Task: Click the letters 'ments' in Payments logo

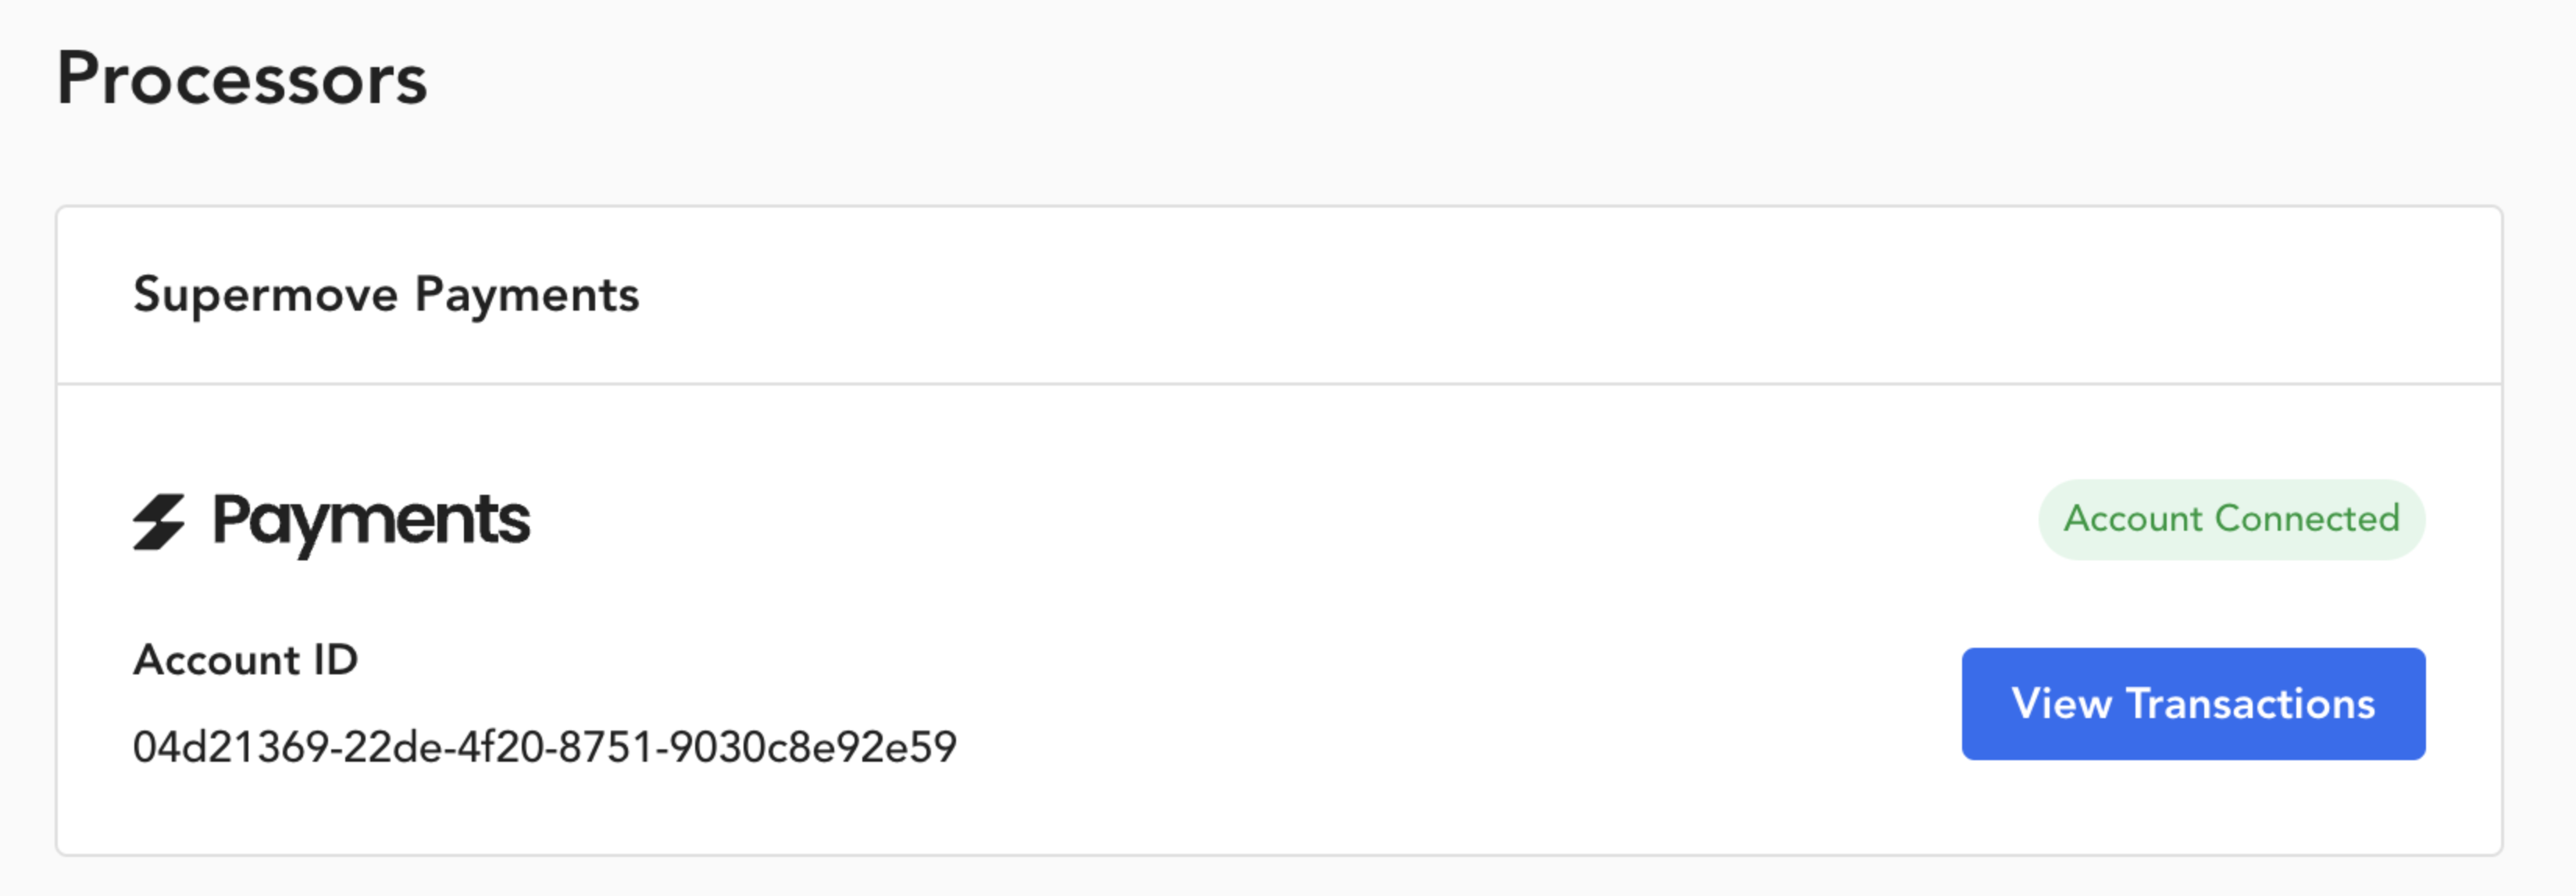Action: click(453, 521)
